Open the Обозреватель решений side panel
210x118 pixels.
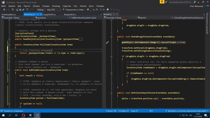pyautogui.click(x=207, y=23)
